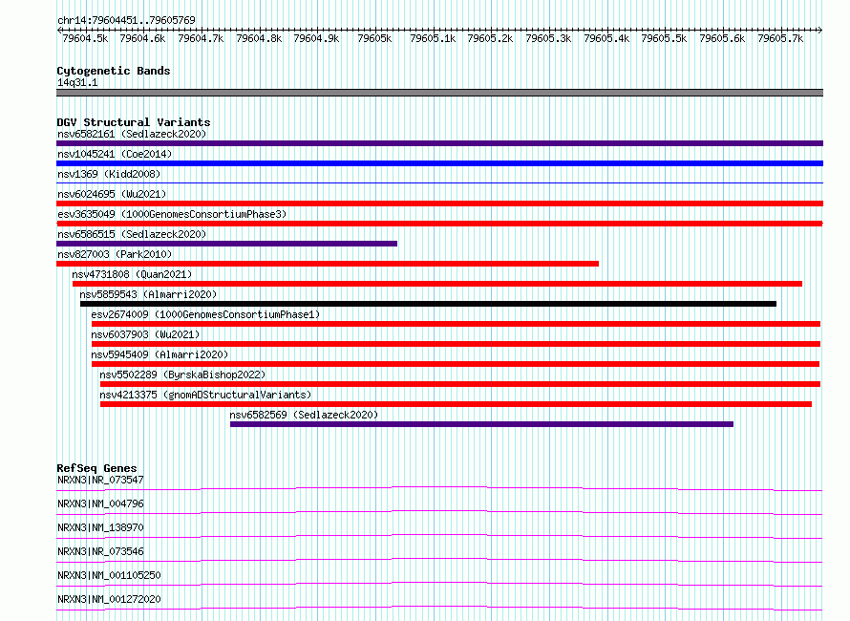Click nsv6586515 (Sedlazeck2020) variant label
This screenshot has width=850, height=621.
(132, 234)
